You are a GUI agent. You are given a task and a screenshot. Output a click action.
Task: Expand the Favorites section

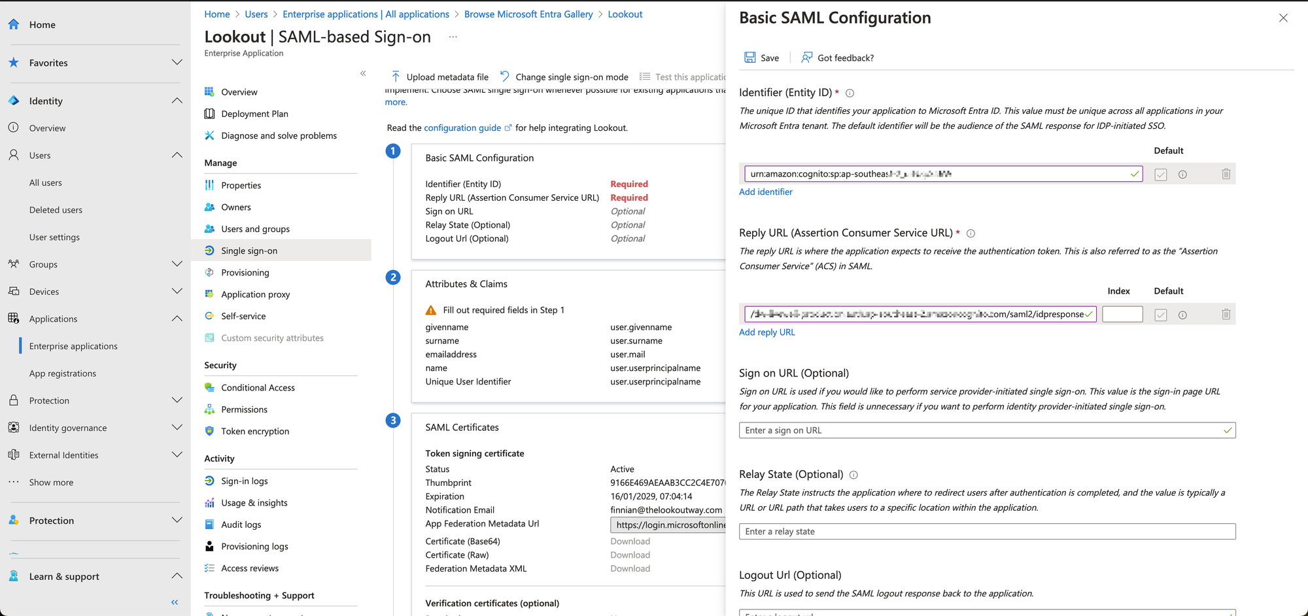(177, 63)
